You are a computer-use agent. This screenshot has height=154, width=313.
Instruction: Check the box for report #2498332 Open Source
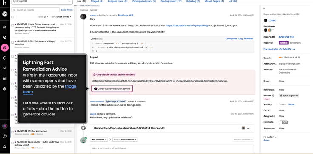[x=13, y=143]
